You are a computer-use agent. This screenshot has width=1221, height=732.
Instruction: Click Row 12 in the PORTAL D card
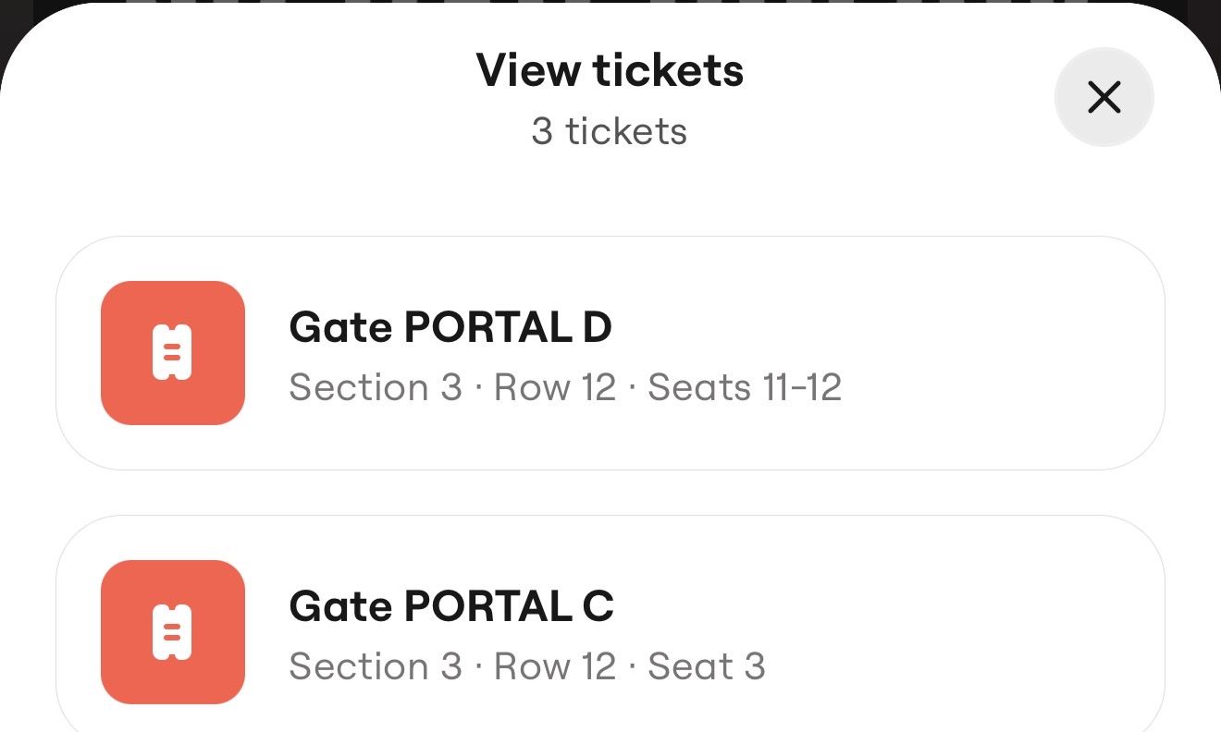coord(555,387)
